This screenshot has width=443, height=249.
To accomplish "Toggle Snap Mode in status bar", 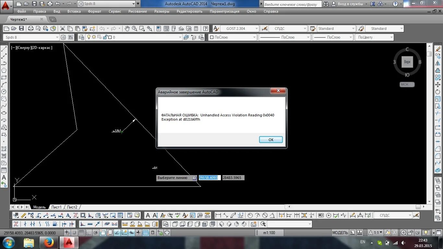I will [x=74, y=232].
